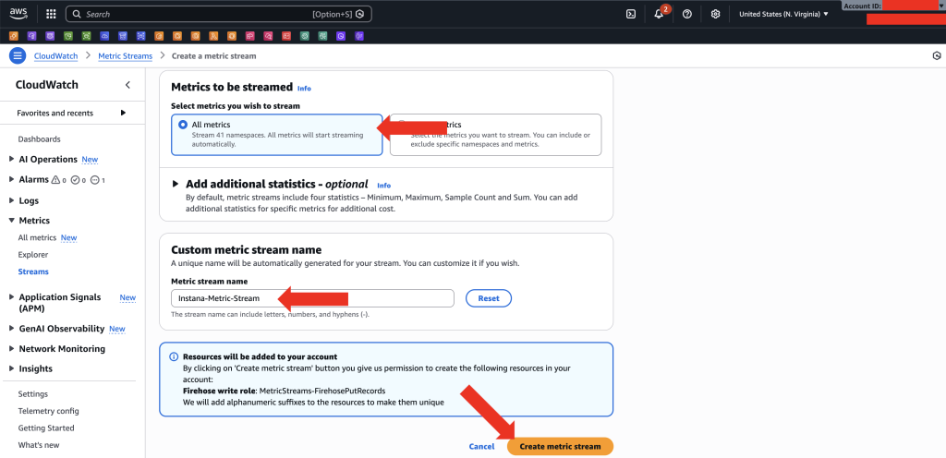
Task: Click the Reset button beside stream name
Action: coord(489,298)
